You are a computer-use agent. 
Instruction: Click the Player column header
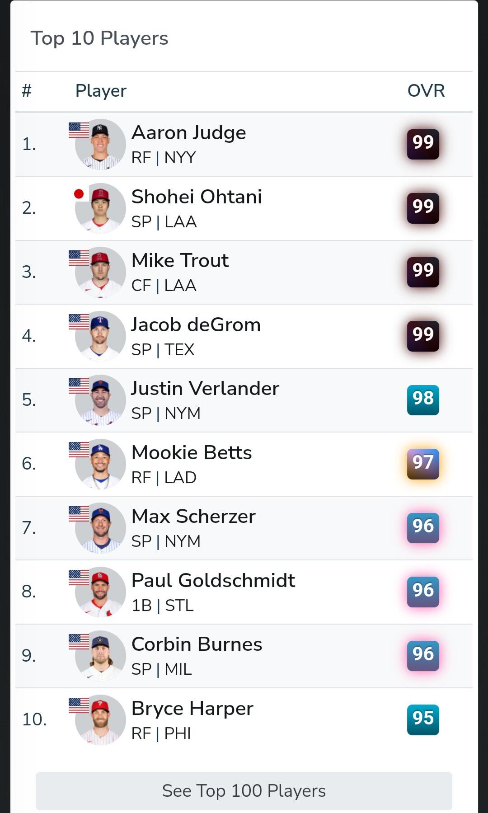101,91
